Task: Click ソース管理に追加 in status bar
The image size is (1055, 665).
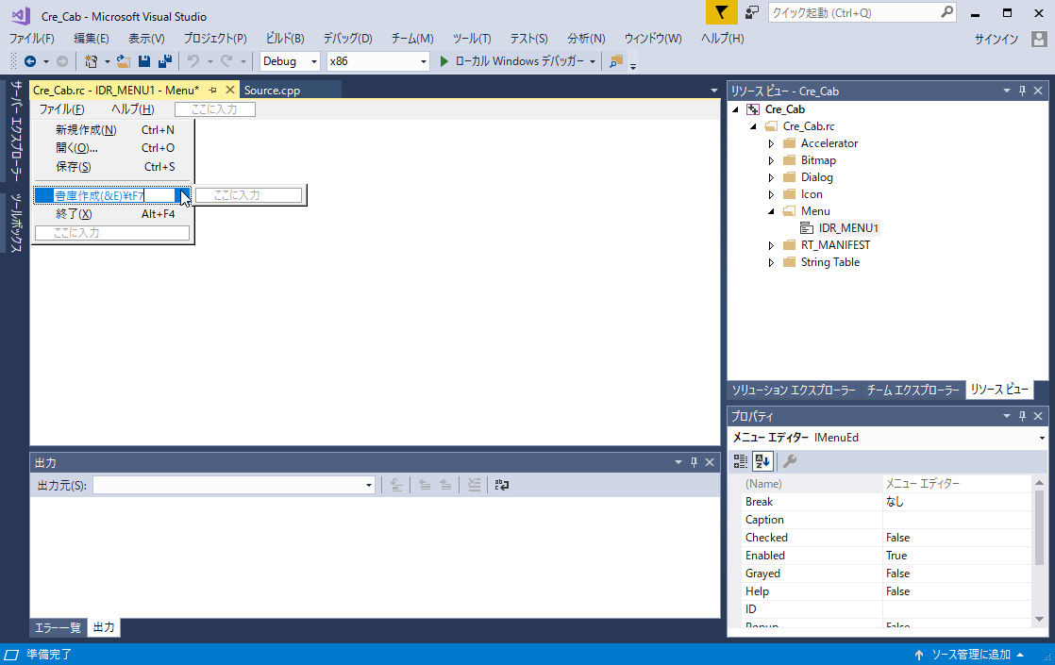Action: (971, 655)
